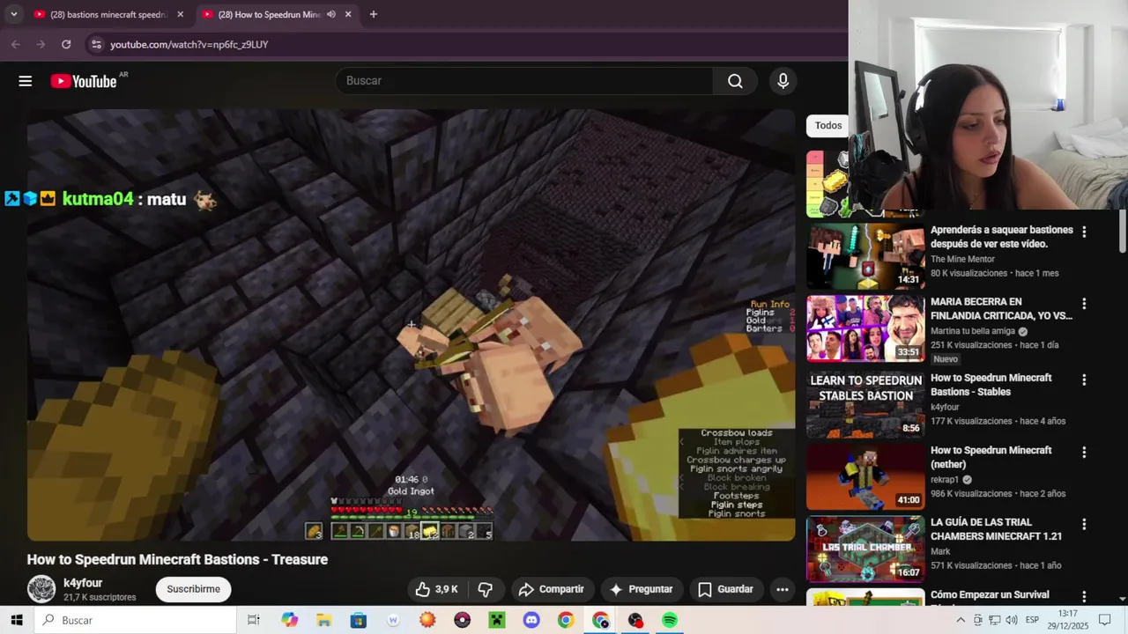Open options for 'Cómo Empezar un Survival' video
This screenshot has height=634, width=1128.
point(1084,596)
